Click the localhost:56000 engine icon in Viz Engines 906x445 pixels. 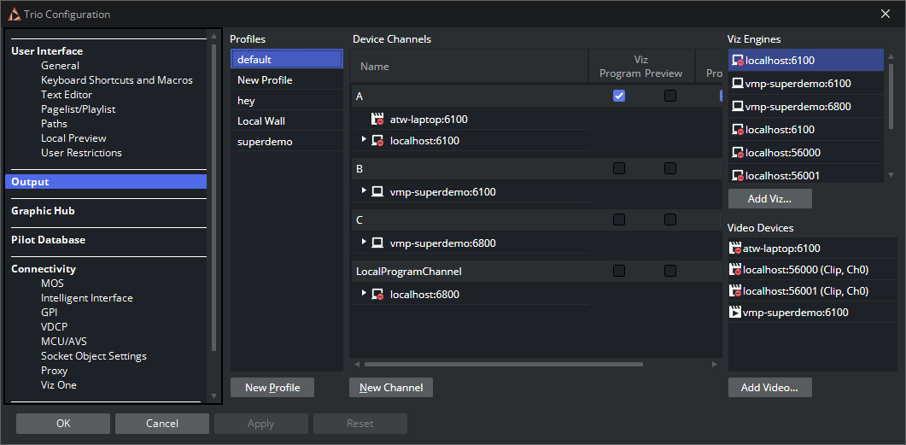pyautogui.click(x=737, y=153)
